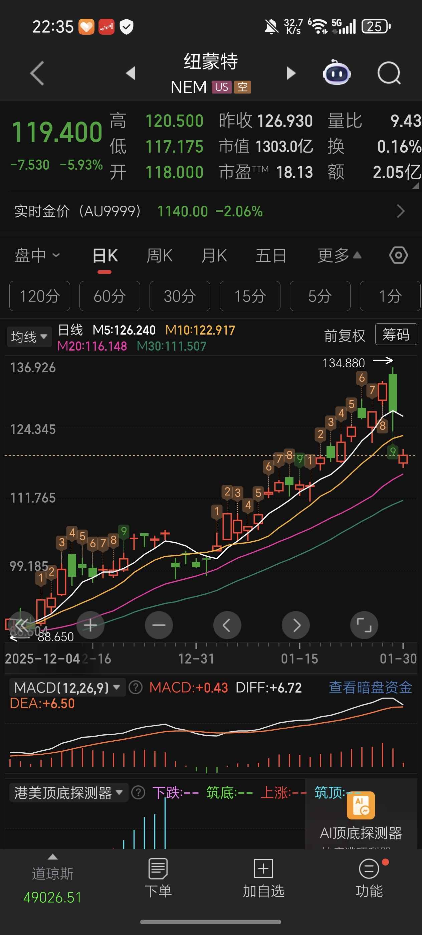
Task: Open MACD(12,26,9) indicator dropdown
Action: (67, 688)
